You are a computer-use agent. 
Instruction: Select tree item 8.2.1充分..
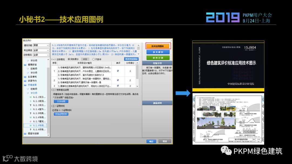coord(39,97)
